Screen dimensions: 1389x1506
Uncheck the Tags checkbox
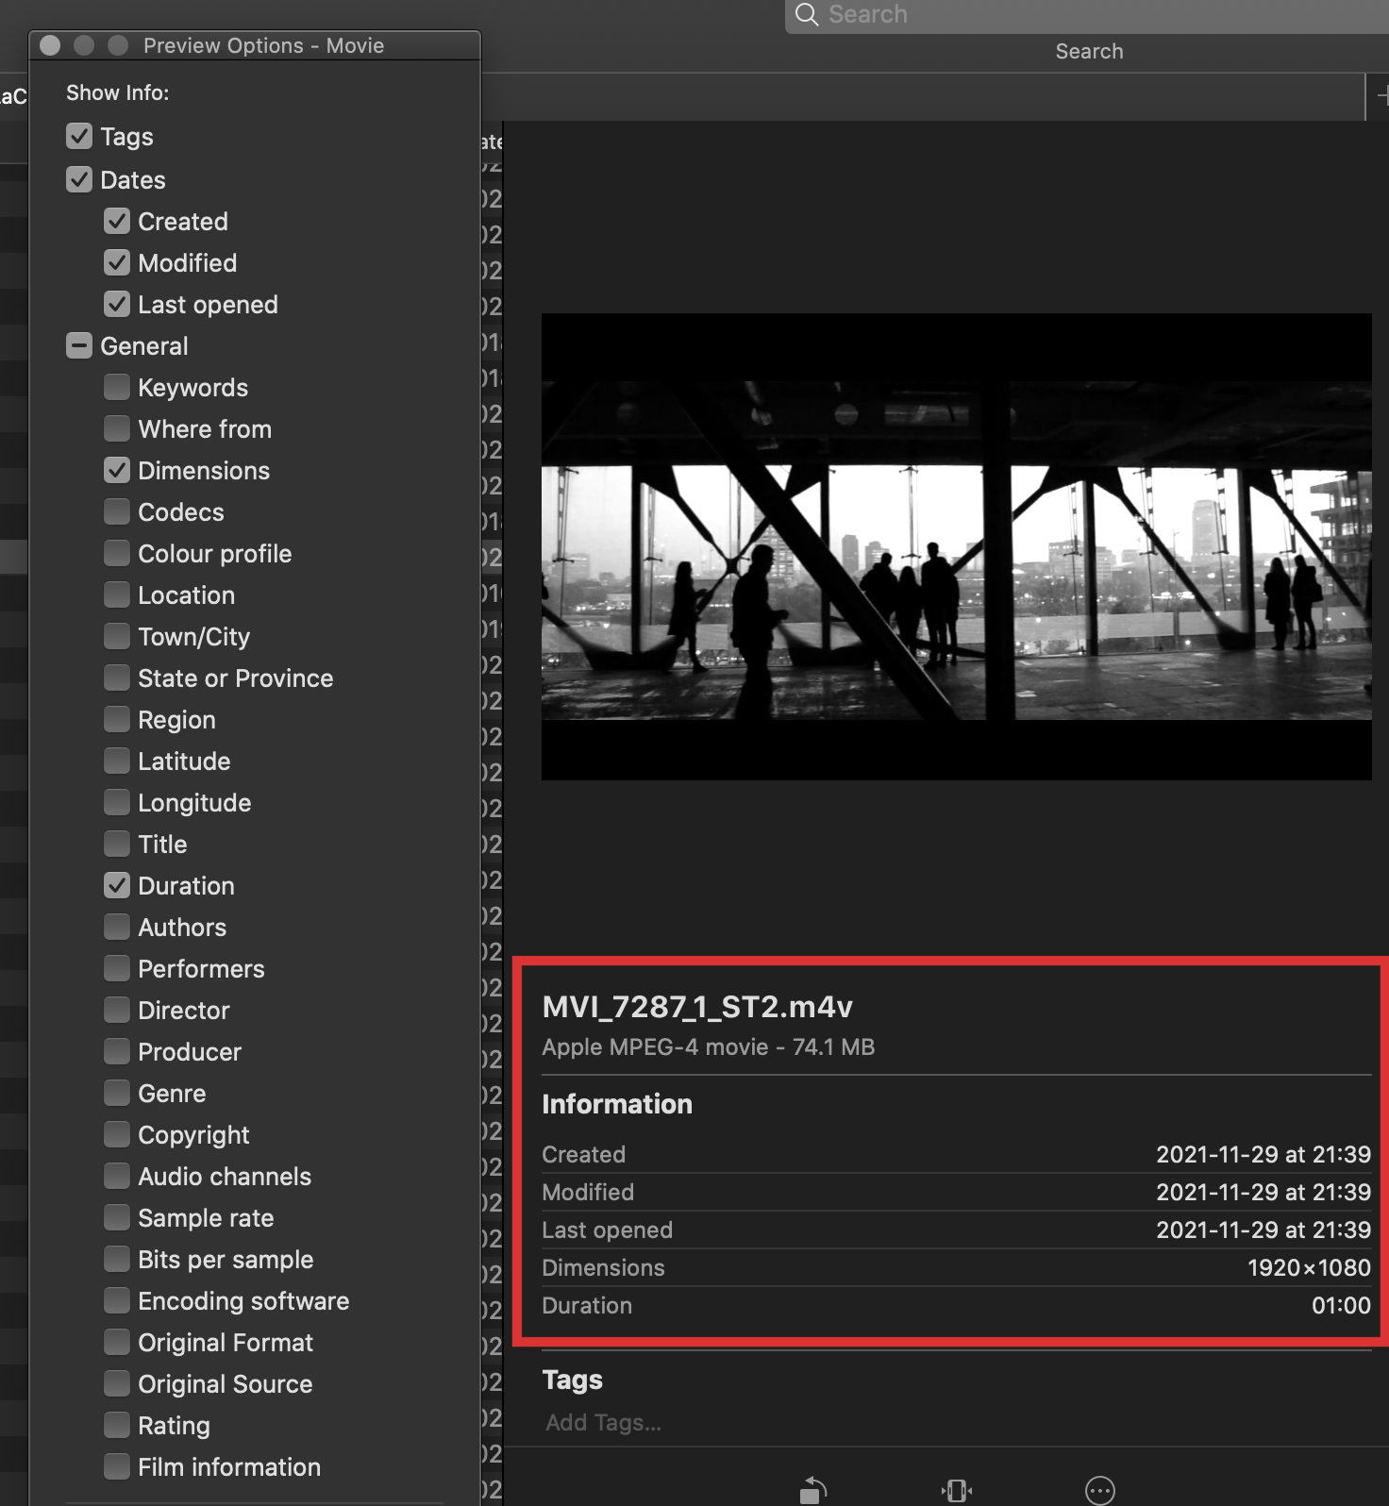[79, 137]
